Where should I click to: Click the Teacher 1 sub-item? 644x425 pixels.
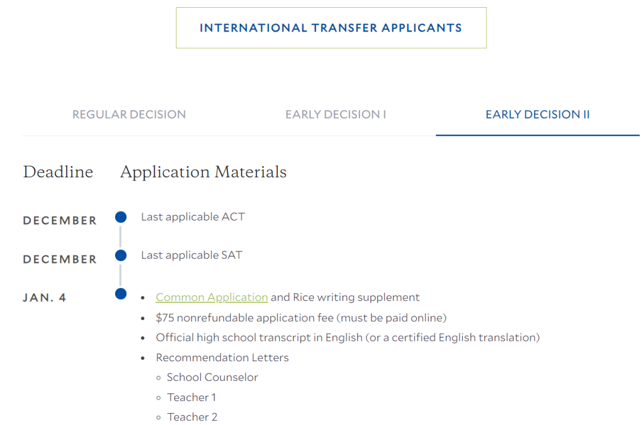tap(191, 398)
